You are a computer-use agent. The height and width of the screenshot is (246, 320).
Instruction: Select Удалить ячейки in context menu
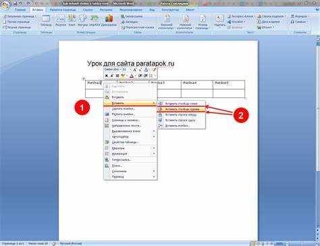pyautogui.click(x=130, y=109)
